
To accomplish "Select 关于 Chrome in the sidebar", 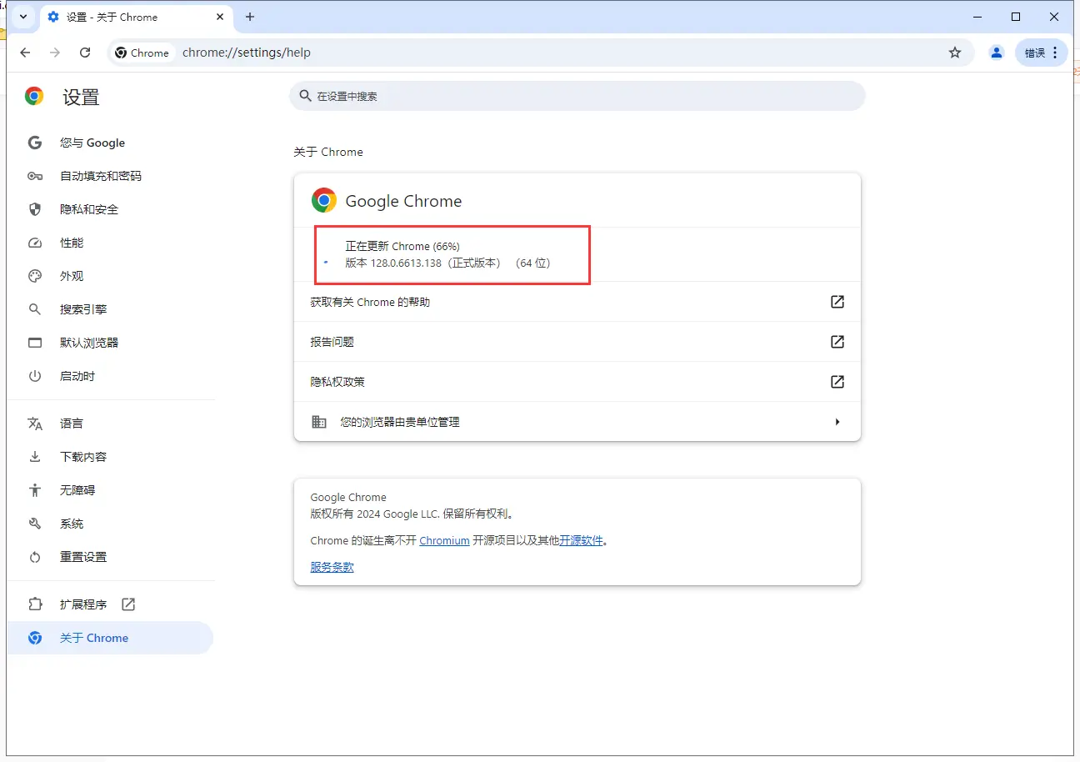I will click(x=110, y=638).
